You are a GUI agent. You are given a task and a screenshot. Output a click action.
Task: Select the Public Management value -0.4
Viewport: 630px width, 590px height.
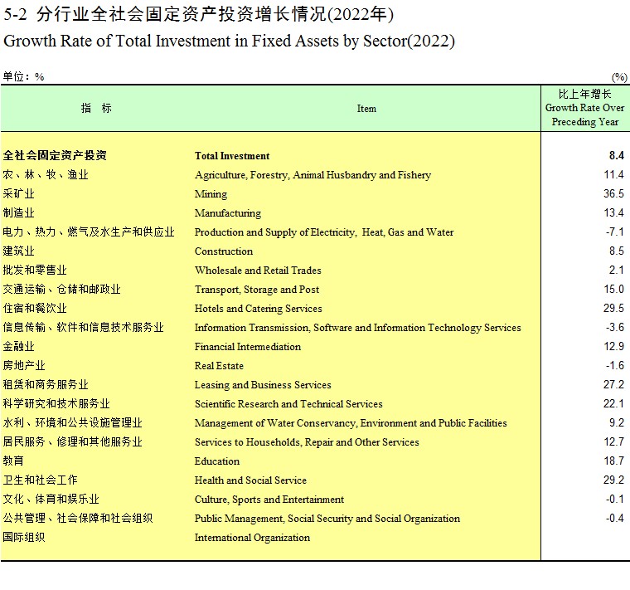click(x=615, y=518)
